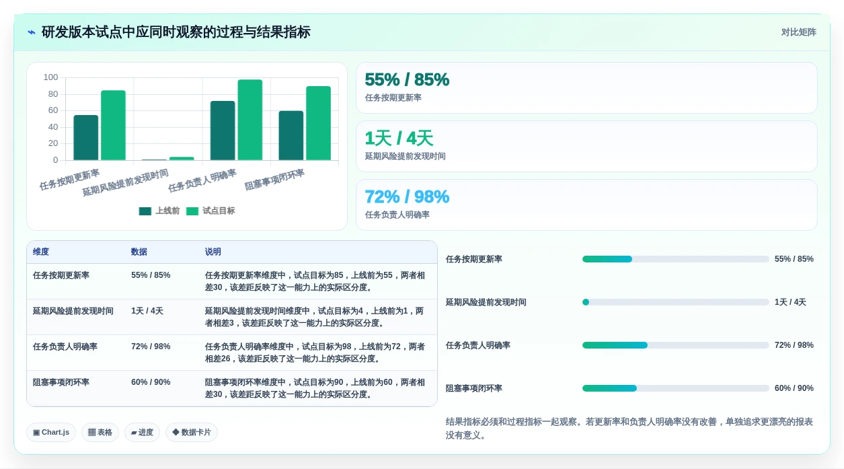Click the 55% / 85% value beside progress bar
844x469 pixels.
tap(794, 259)
